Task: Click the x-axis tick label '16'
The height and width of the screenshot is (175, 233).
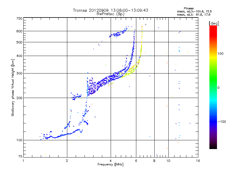Action: click(198, 161)
